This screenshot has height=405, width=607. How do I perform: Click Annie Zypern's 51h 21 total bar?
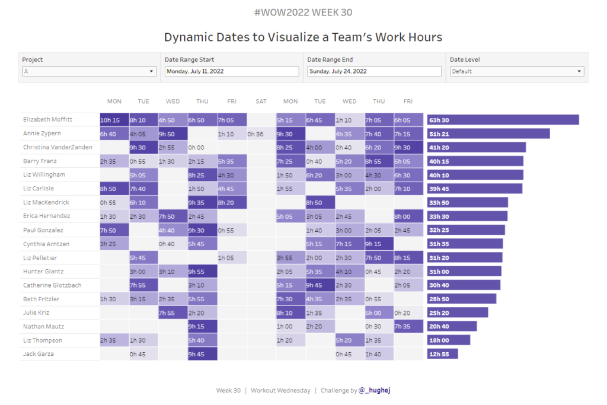tap(488, 133)
